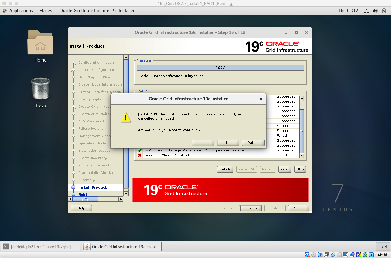Click the VirtualBox audio indicator icon
The width and height of the screenshot is (391, 258).
click(x=320, y=255)
